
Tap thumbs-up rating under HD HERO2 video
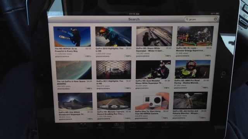click(x=88, y=56)
